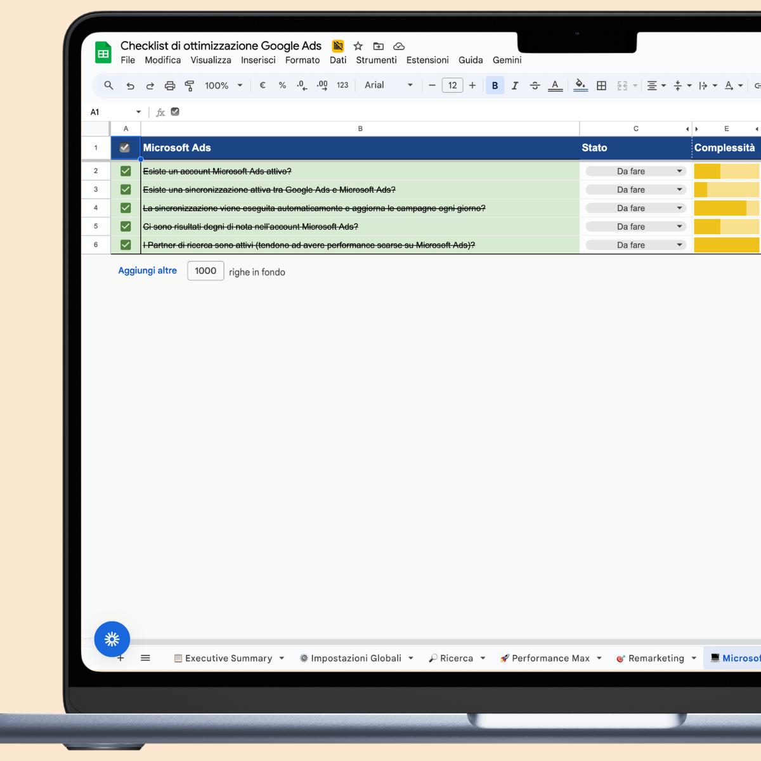This screenshot has width=761, height=761.
Task: Decrease decimal places
Action: [x=301, y=85]
